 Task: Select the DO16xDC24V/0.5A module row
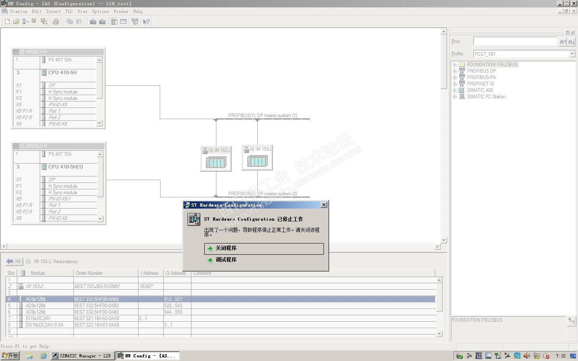point(221,325)
